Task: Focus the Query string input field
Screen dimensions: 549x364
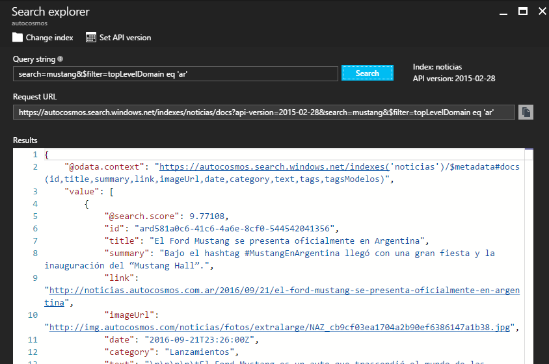Action: [176, 74]
